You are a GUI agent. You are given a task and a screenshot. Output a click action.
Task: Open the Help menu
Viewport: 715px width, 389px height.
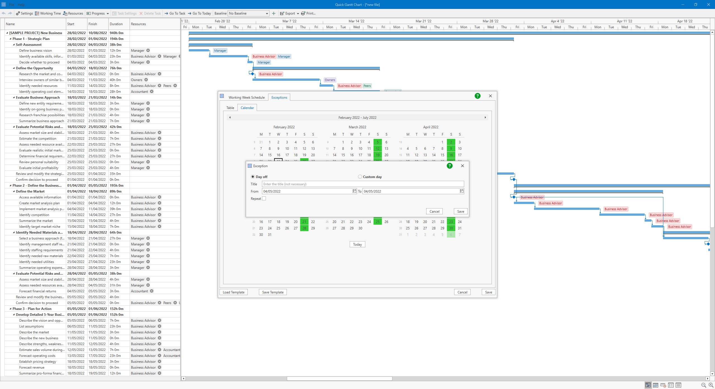[21, 4]
